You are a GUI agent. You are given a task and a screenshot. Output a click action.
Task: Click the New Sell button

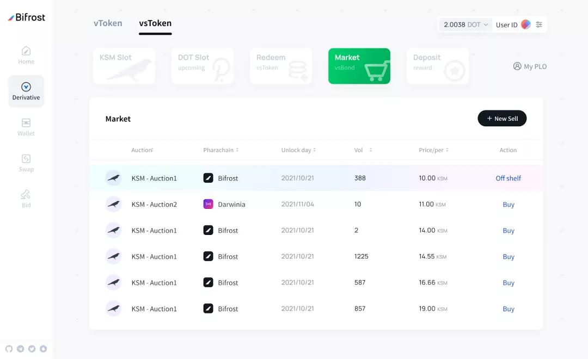coord(502,119)
